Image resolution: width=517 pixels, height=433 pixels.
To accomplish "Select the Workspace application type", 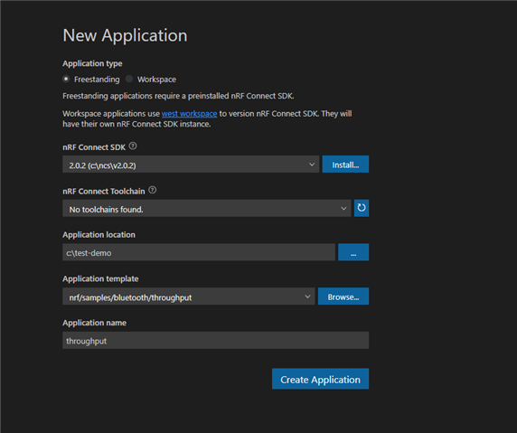I will [x=129, y=80].
